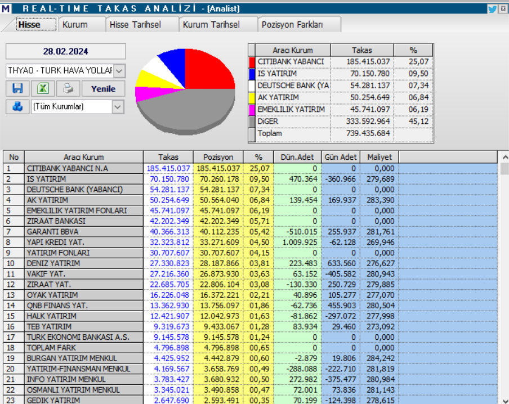This screenshot has width=509, height=404.
Task: Close the Takas Analizi panel
Action: (x=502, y=8)
